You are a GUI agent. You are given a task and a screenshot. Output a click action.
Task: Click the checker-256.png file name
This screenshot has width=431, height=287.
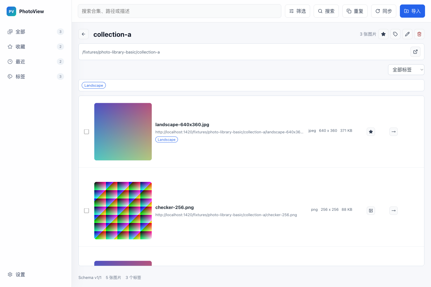(x=174, y=207)
